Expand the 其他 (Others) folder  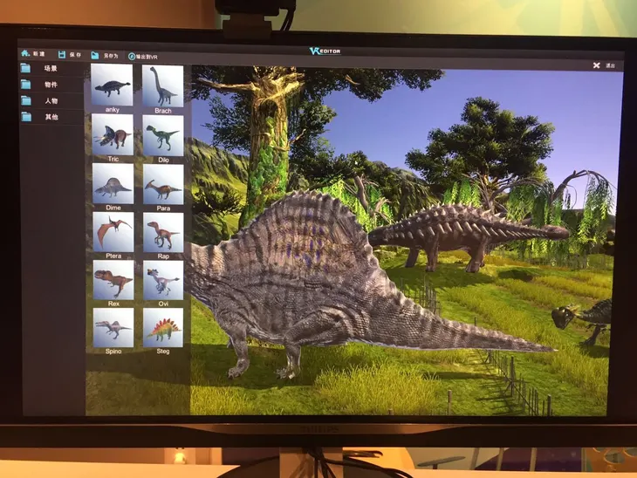pyautogui.click(x=27, y=117)
